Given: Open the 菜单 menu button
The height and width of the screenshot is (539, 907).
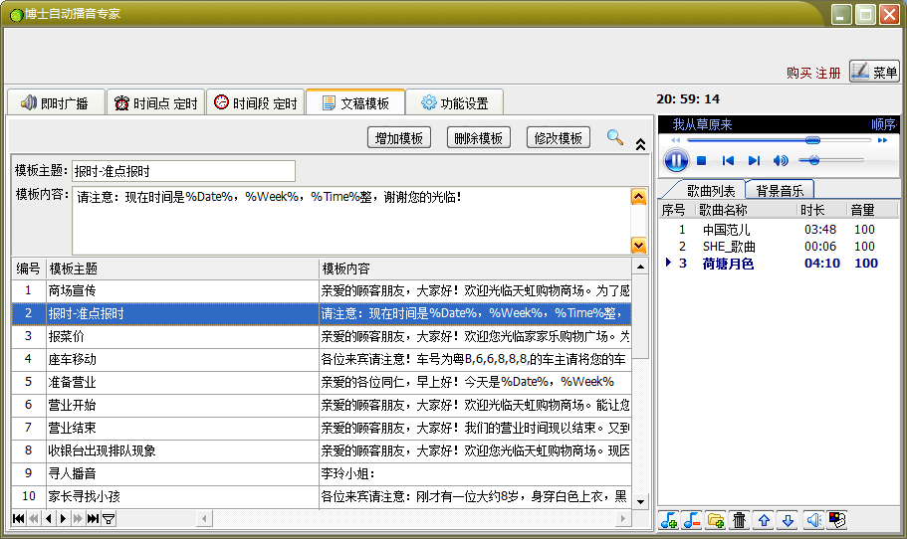Looking at the screenshot, I should click(x=875, y=72).
